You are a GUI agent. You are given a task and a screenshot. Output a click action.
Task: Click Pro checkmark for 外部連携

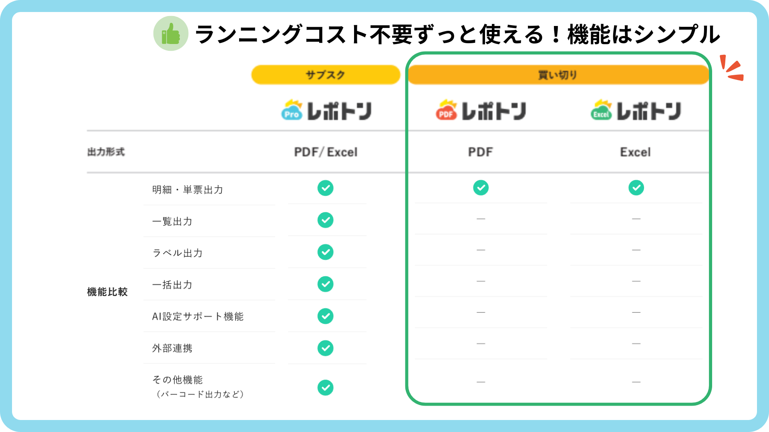pyautogui.click(x=326, y=348)
